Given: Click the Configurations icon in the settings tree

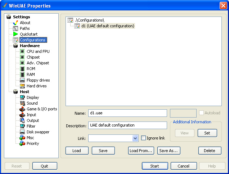Looking at the screenshot, I should pyautogui.click(x=15, y=40).
